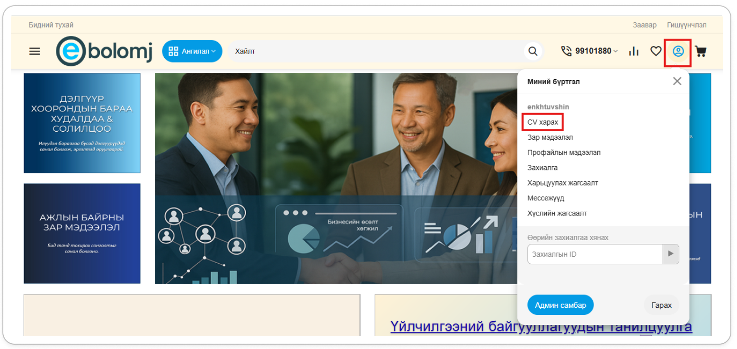Open the wishlist heart icon

coord(656,51)
